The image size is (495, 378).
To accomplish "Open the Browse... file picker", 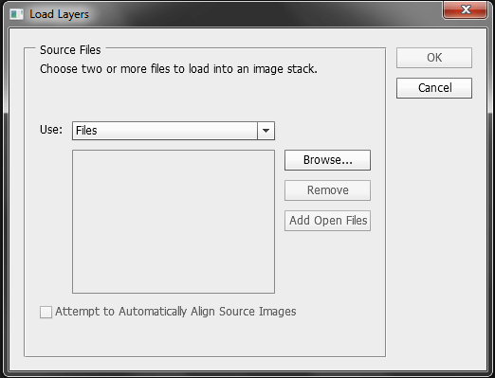I will point(327,160).
